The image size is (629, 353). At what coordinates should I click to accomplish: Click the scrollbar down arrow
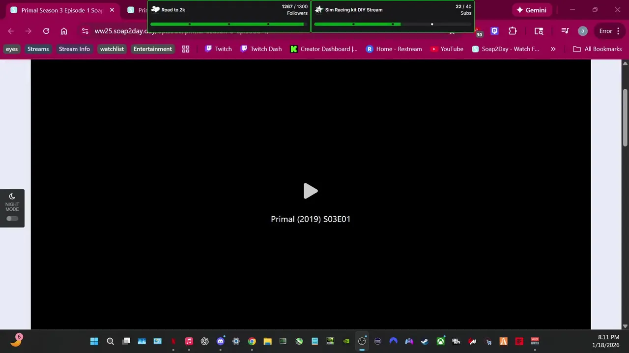(x=625, y=326)
